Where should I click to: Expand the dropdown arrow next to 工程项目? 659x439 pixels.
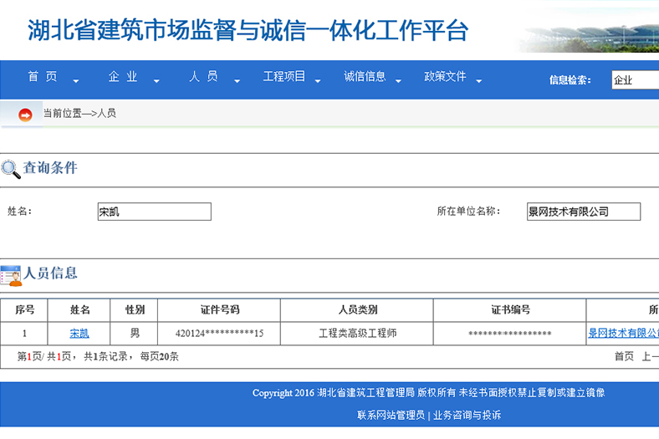[318, 81]
